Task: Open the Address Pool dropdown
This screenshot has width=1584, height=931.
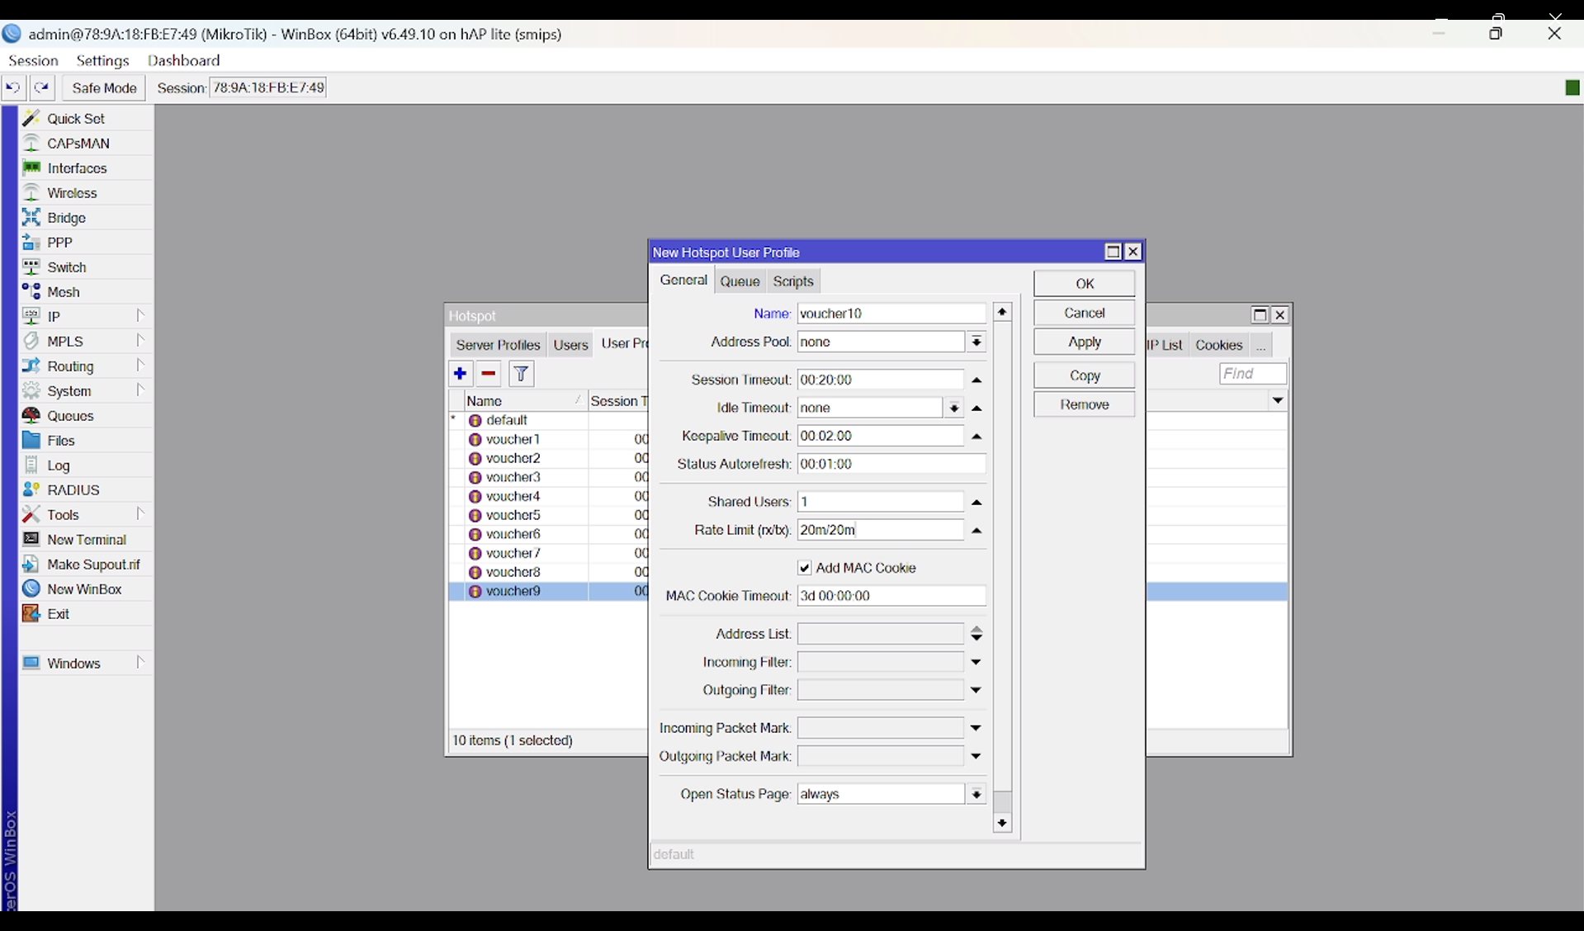Action: tap(976, 343)
